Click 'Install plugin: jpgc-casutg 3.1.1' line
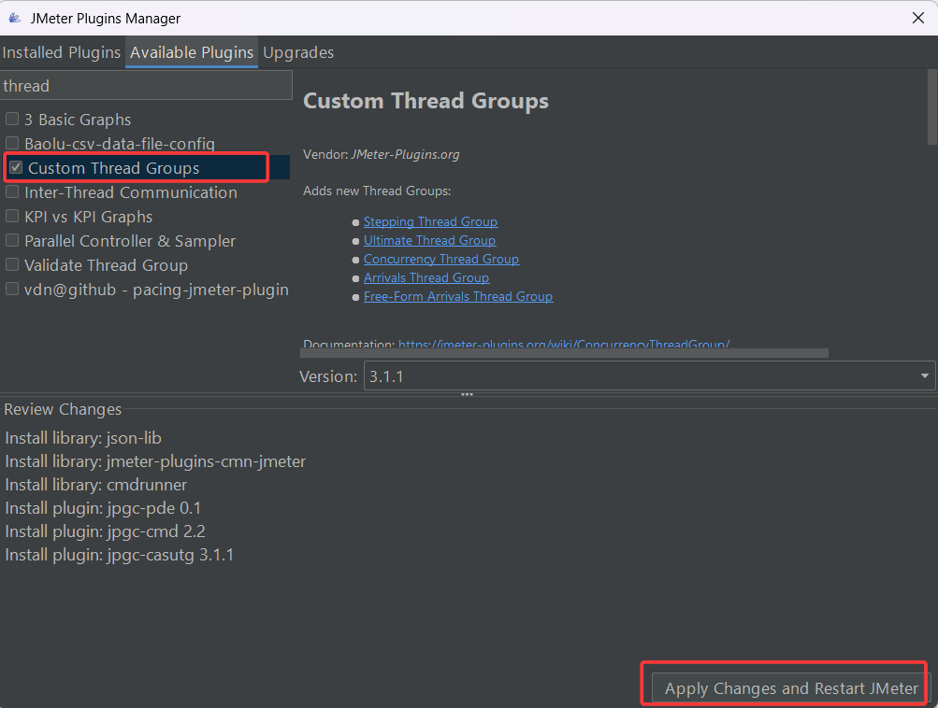Screen dimensions: 938x708 (x=119, y=555)
